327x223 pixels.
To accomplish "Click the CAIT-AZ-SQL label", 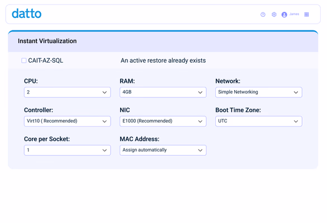I will [x=45, y=61].
